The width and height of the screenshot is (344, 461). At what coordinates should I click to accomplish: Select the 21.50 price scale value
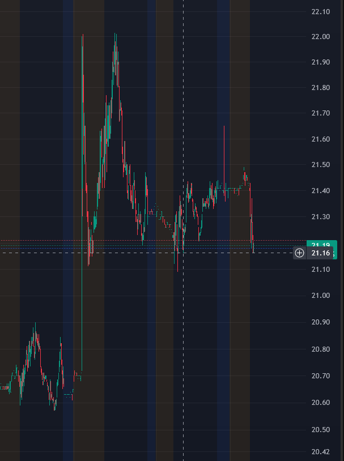[x=320, y=165]
